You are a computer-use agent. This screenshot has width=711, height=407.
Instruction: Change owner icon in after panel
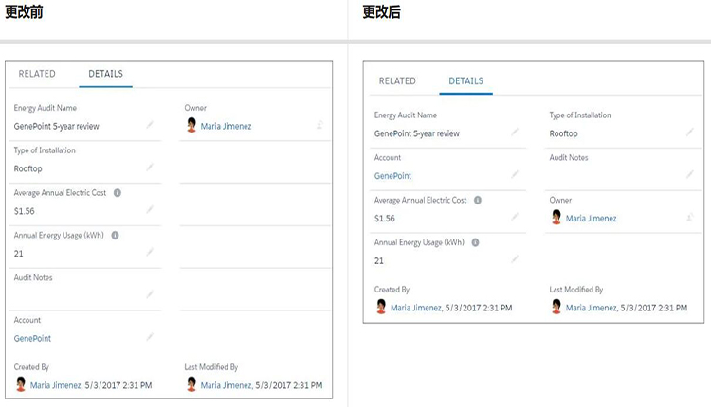click(x=690, y=218)
